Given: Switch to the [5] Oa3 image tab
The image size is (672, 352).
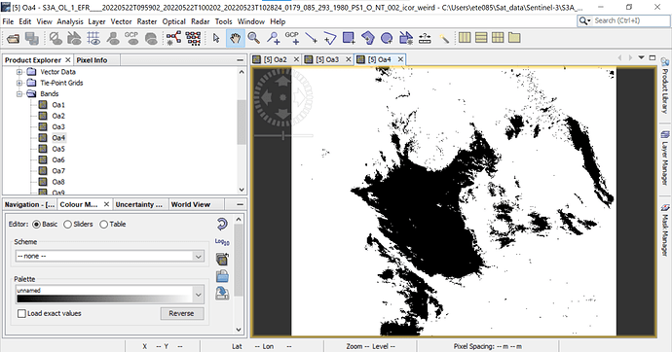Looking at the screenshot, I should click(327, 59).
